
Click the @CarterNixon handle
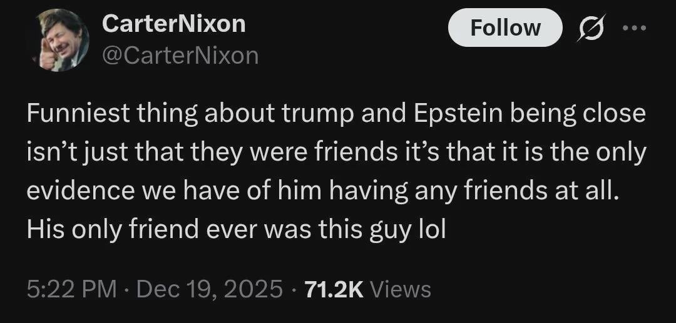pos(180,56)
